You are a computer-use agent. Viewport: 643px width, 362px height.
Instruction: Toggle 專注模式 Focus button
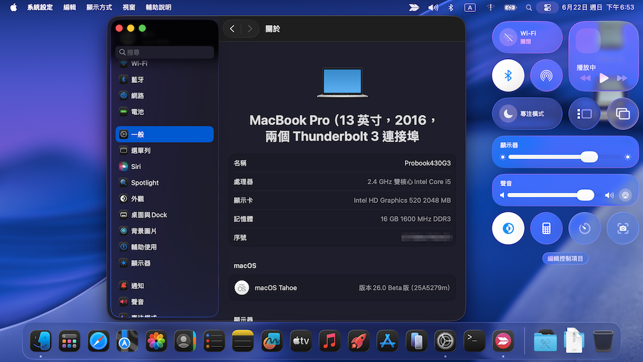click(x=527, y=114)
